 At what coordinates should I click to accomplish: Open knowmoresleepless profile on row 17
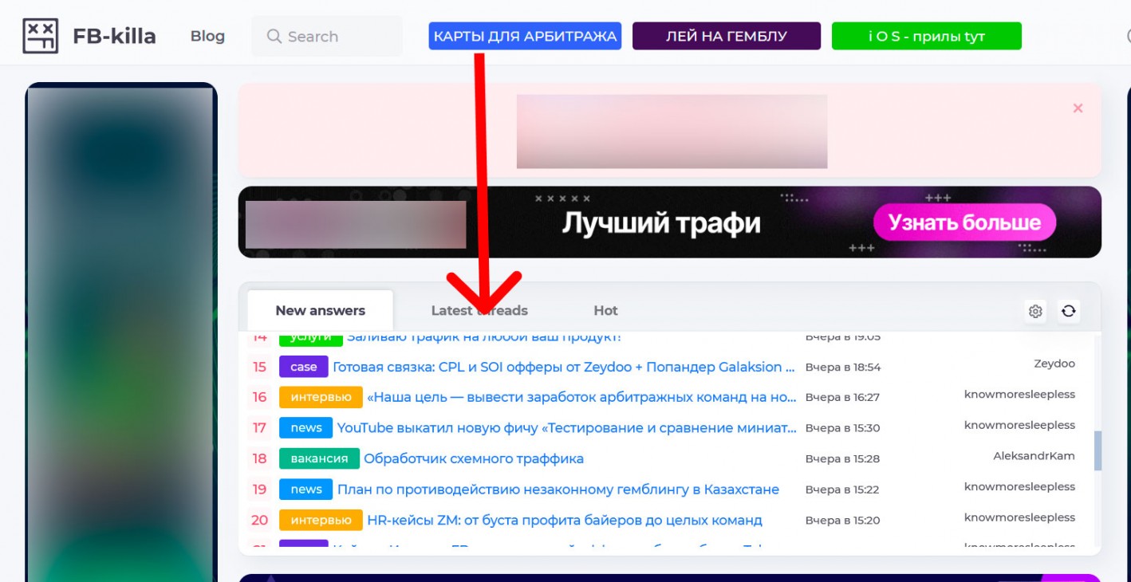pos(1019,425)
